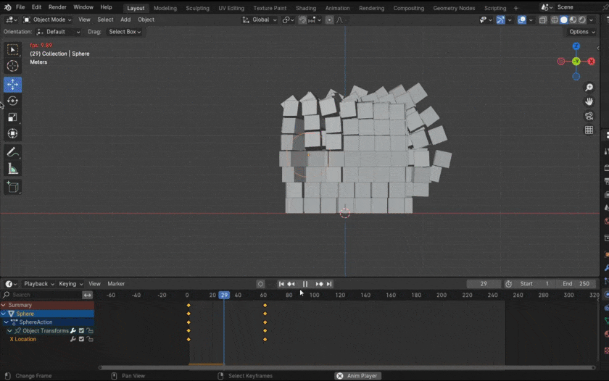Switch to wireframe viewport shading

point(555,20)
